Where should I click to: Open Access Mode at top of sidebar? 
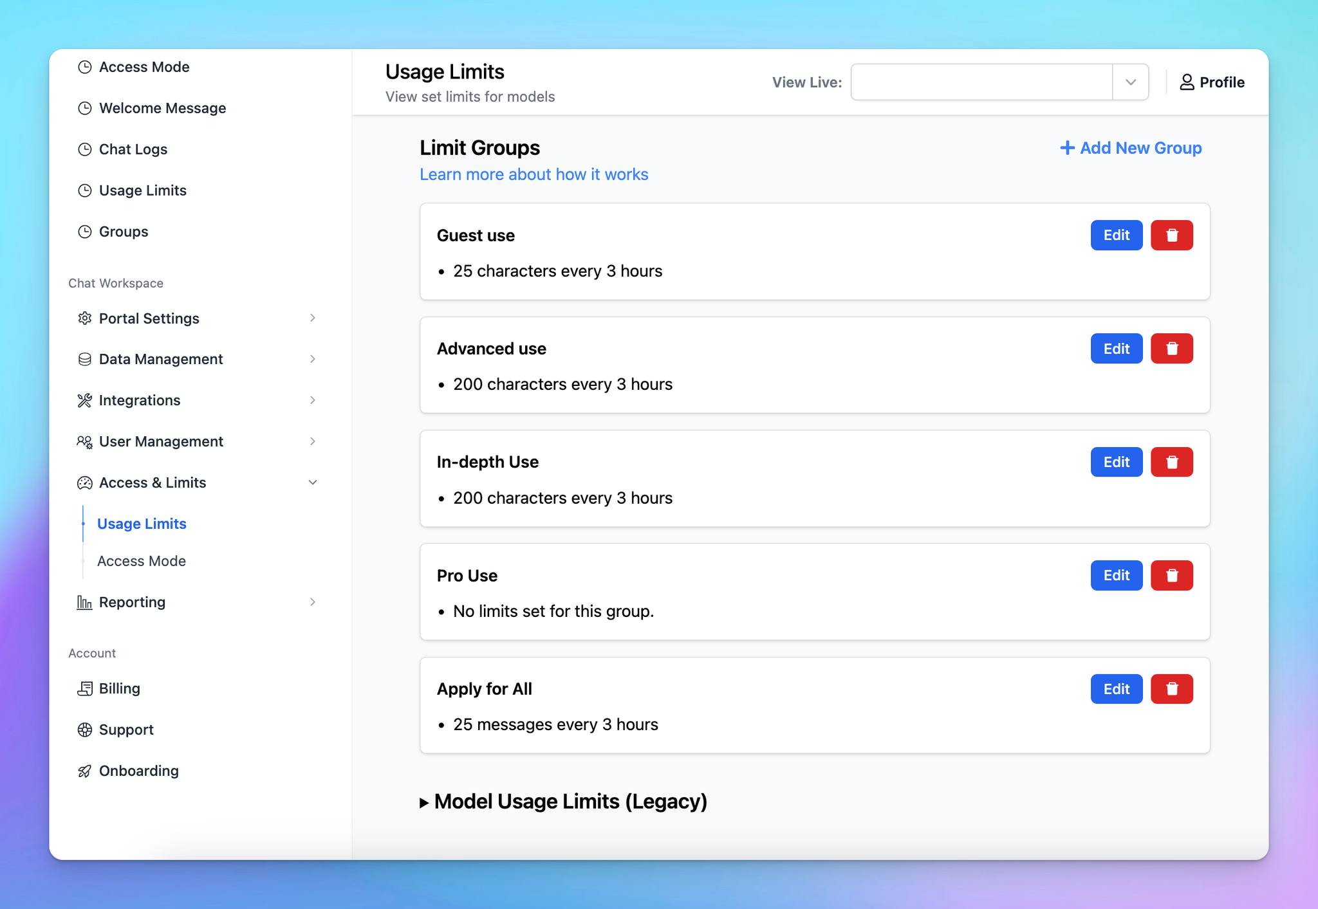[144, 67]
